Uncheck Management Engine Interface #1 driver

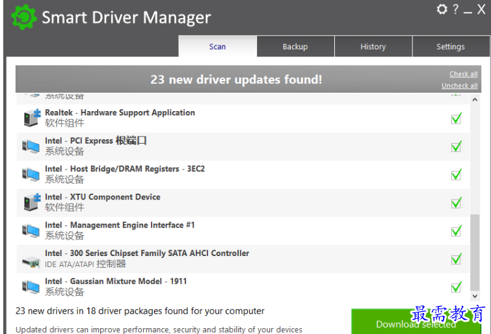(x=457, y=231)
